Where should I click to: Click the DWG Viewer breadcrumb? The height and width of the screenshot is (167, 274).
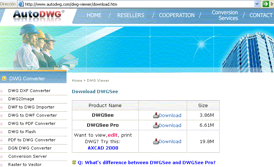[98, 81]
